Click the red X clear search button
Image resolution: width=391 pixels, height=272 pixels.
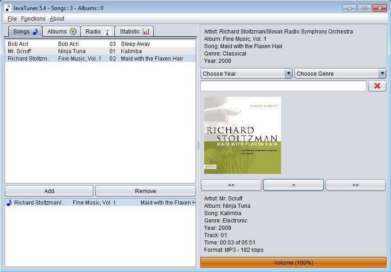coord(377,86)
